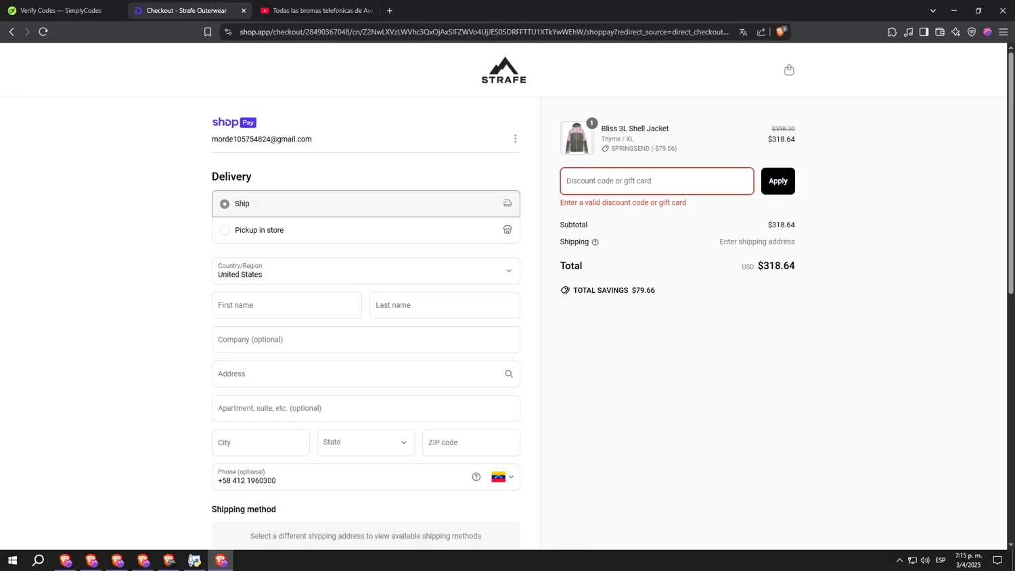Open the media control music note icon
Screen dimensions: 1015x571
pyautogui.click(x=908, y=32)
